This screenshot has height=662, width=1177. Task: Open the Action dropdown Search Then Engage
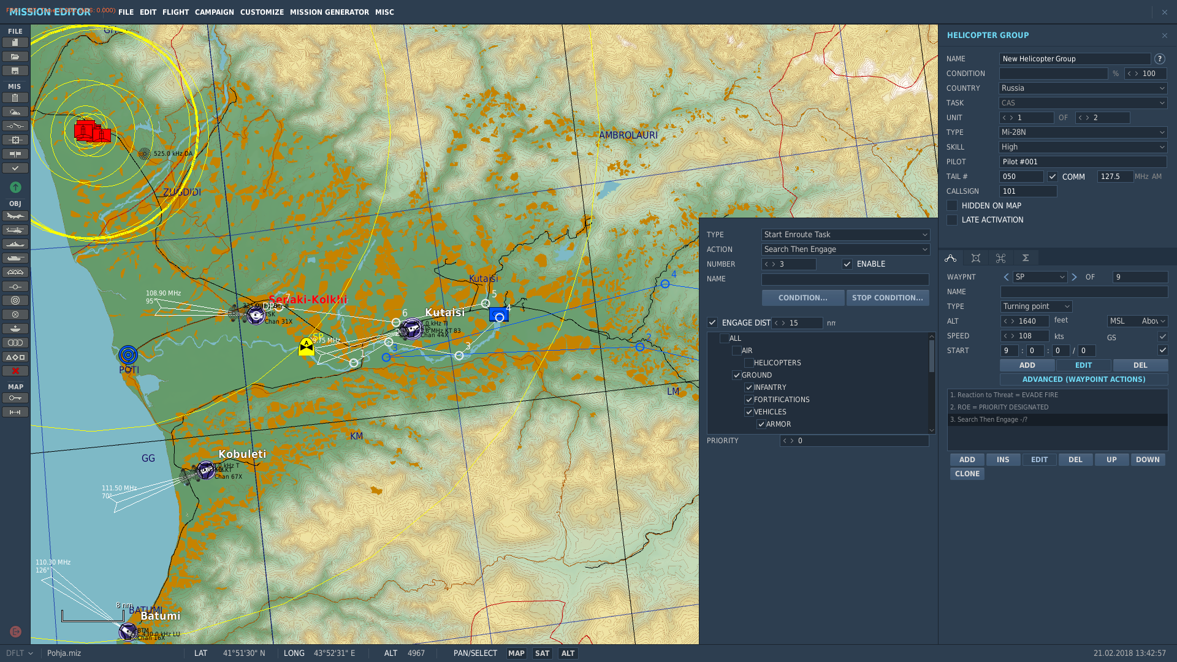(845, 249)
